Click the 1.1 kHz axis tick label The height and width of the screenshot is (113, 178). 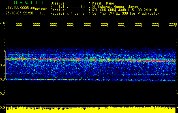pos(2,37)
